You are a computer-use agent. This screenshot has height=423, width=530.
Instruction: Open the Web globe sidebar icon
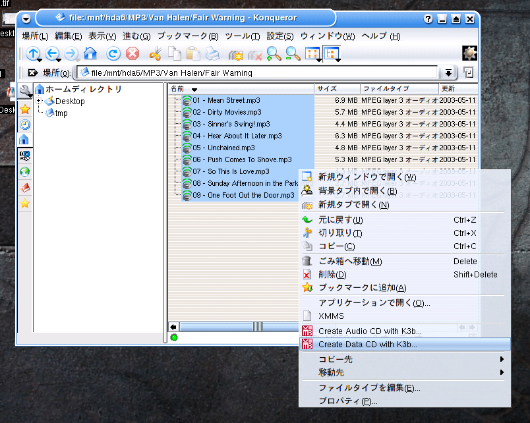pos(25,171)
